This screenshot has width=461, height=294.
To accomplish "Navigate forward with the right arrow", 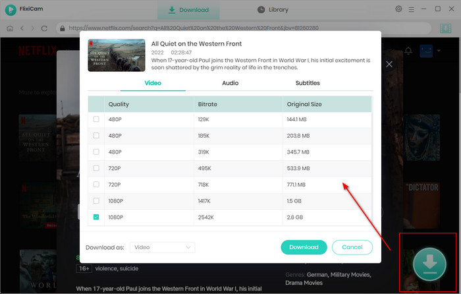I will click(33, 28).
